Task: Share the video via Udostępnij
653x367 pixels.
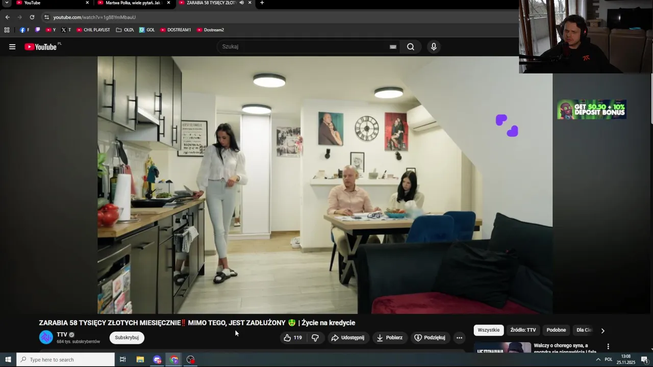Action: pyautogui.click(x=347, y=337)
